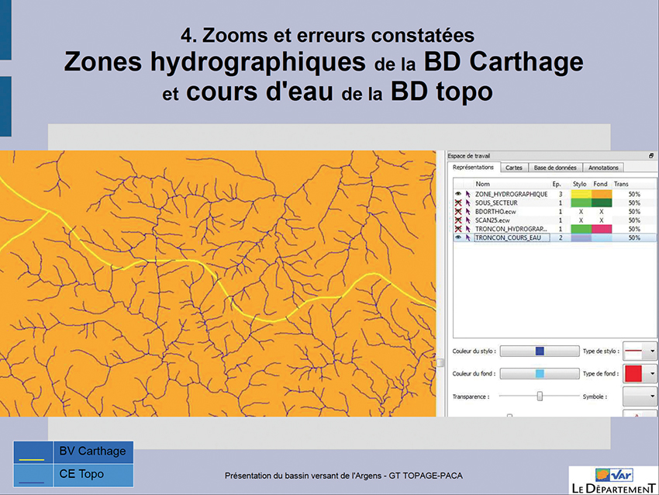Image resolution: width=659 pixels, height=495 pixels.
Task: Click the Transparence slider handle
Action: point(540,396)
